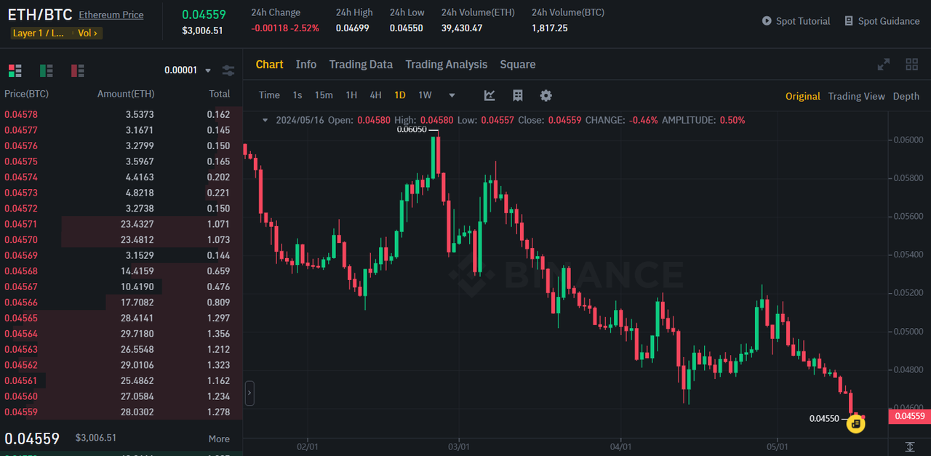Open the technical indicators chart icon
The width and height of the screenshot is (931, 456).
490,95
